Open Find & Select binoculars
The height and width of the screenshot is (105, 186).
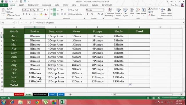pos(169,12)
